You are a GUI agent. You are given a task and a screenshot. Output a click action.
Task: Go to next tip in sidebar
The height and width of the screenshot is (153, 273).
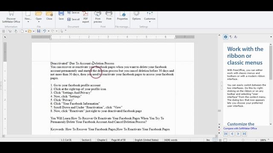(x=238, y=134)
